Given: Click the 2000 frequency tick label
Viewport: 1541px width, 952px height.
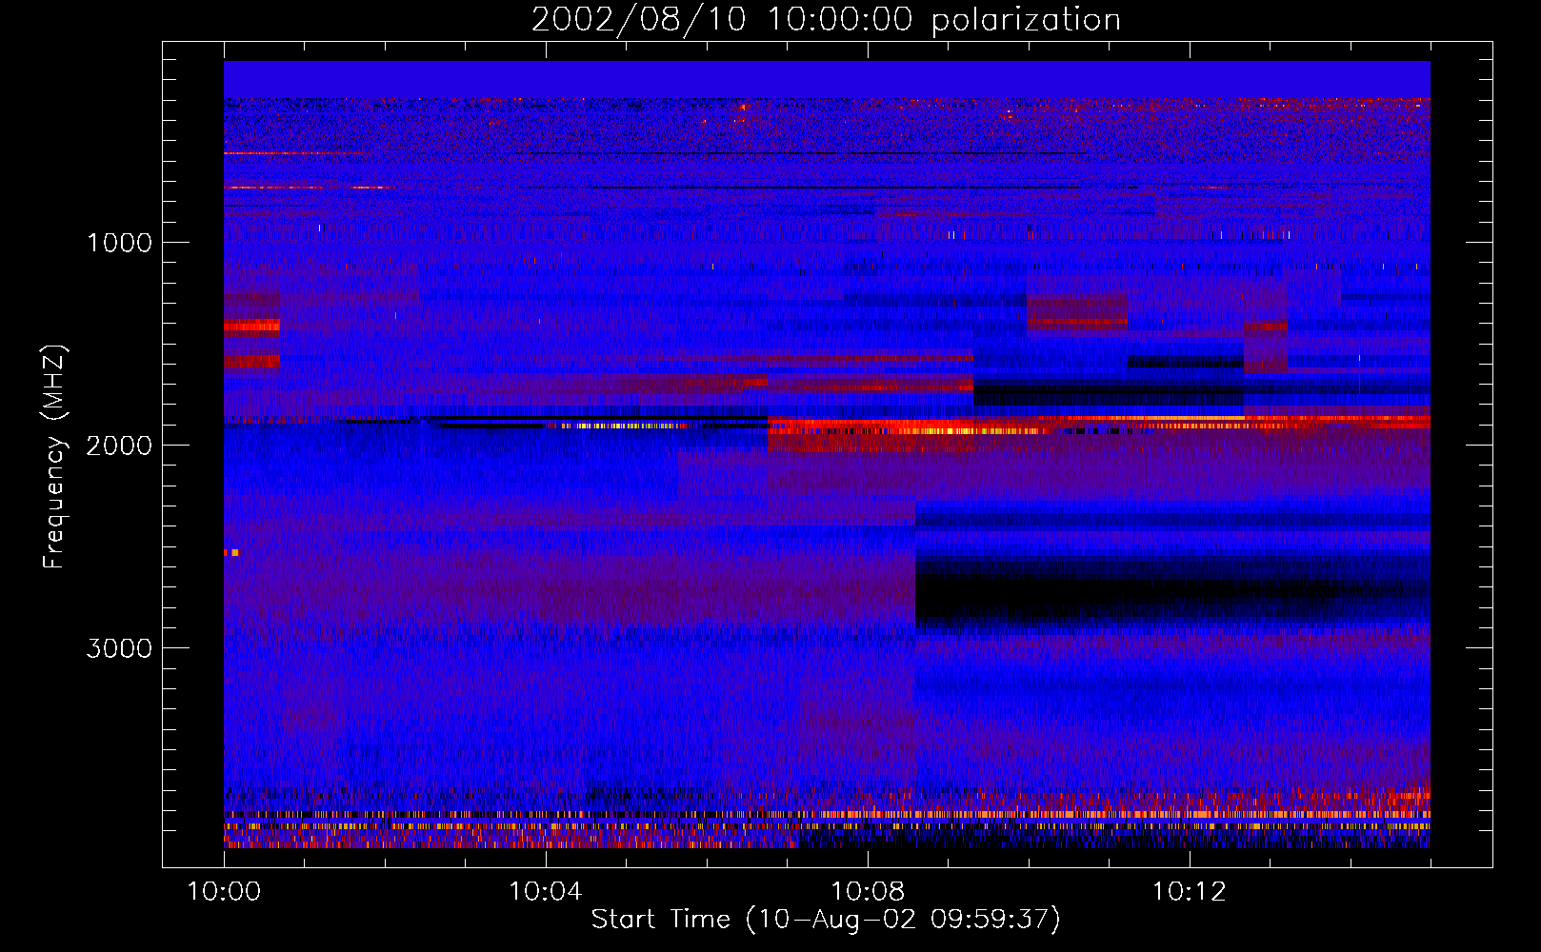Looking at the screenshot, I should 119,446.
